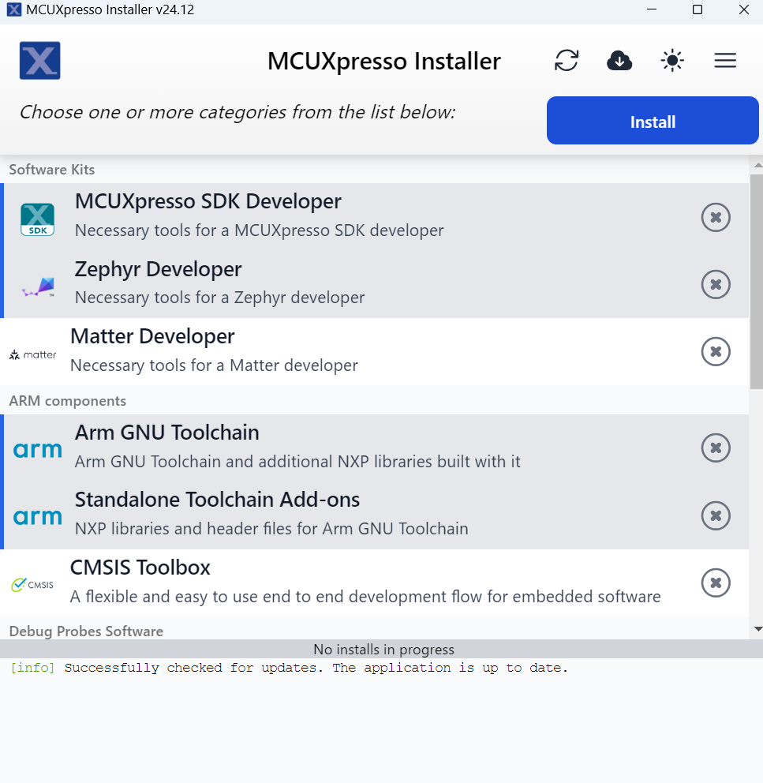Click the X status icon for Standalone Toolchain Add-ons
763x783 pixels.
pos(716,515)
